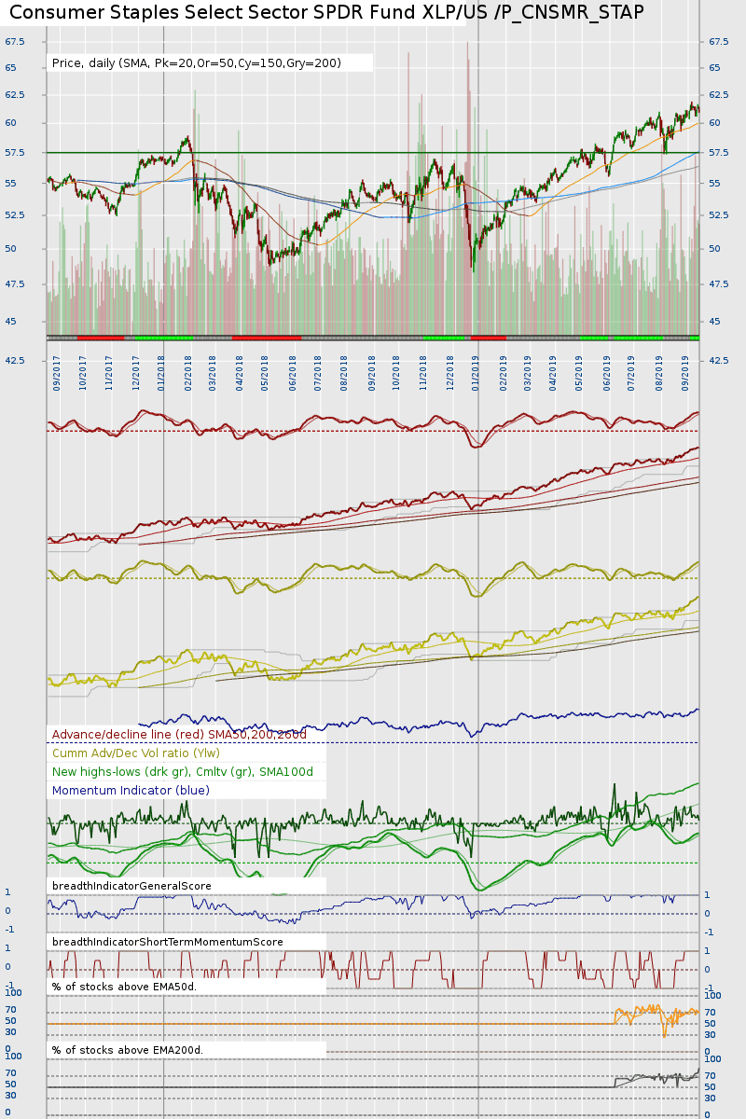Click the 47.5 price label on right axis
746x1119 pixels.
pyautogui.click(x=719, y=283)
